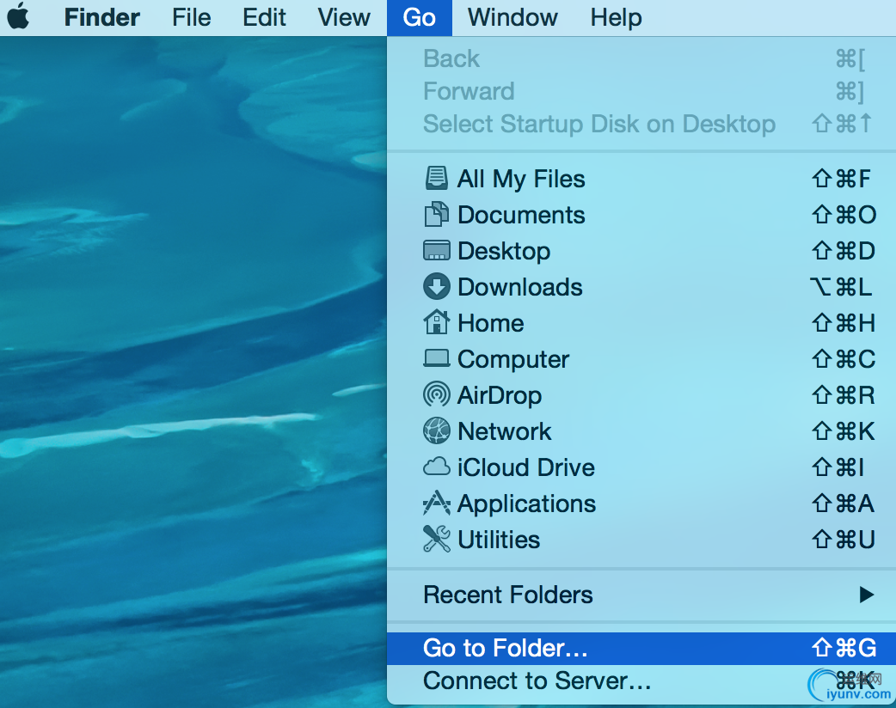Click the ⇧⌘G shortcut for Go to Folder
The width and height of the screenshot is (896, 708).
pos(844,648)
